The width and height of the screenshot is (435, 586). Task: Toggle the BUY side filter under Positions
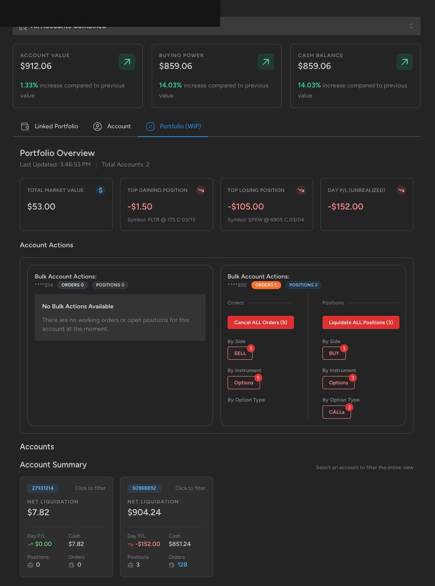pyautogui.click(x=333, y=353)
